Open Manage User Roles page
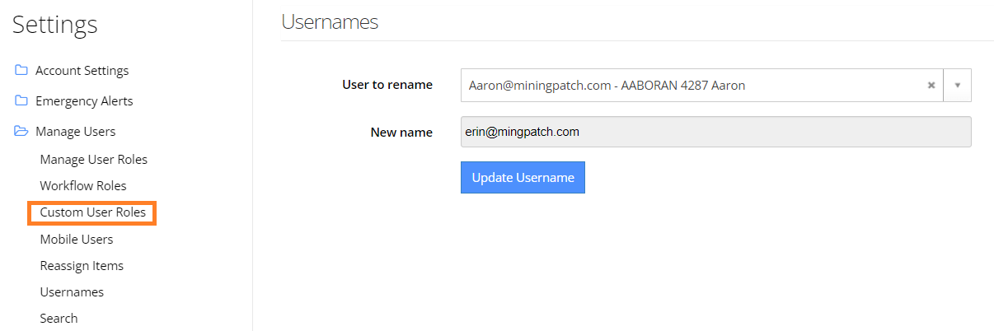The height and width of the screenshot is (331, 994). 94,160
